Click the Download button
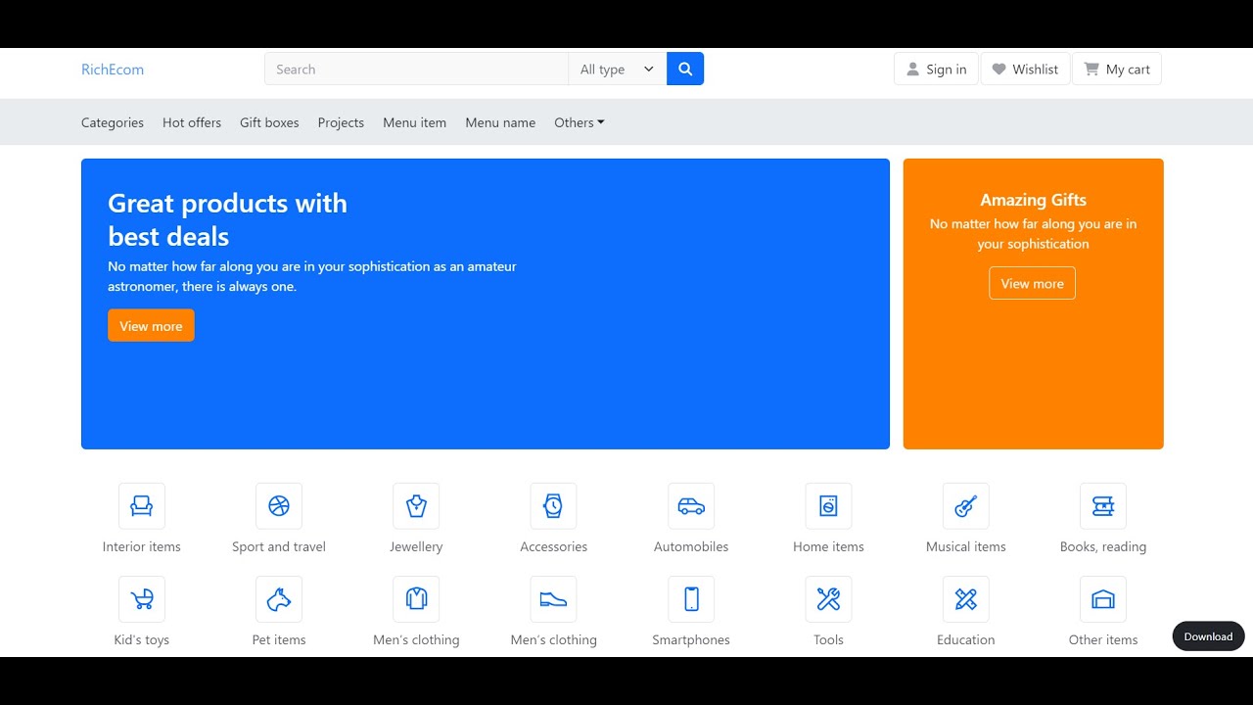 [x=1209, y=636]
